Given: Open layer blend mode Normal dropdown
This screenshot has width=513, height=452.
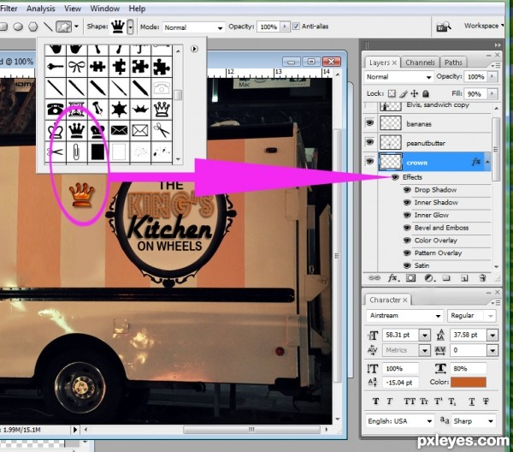Looking at the screenshot, I should [398, 77].
